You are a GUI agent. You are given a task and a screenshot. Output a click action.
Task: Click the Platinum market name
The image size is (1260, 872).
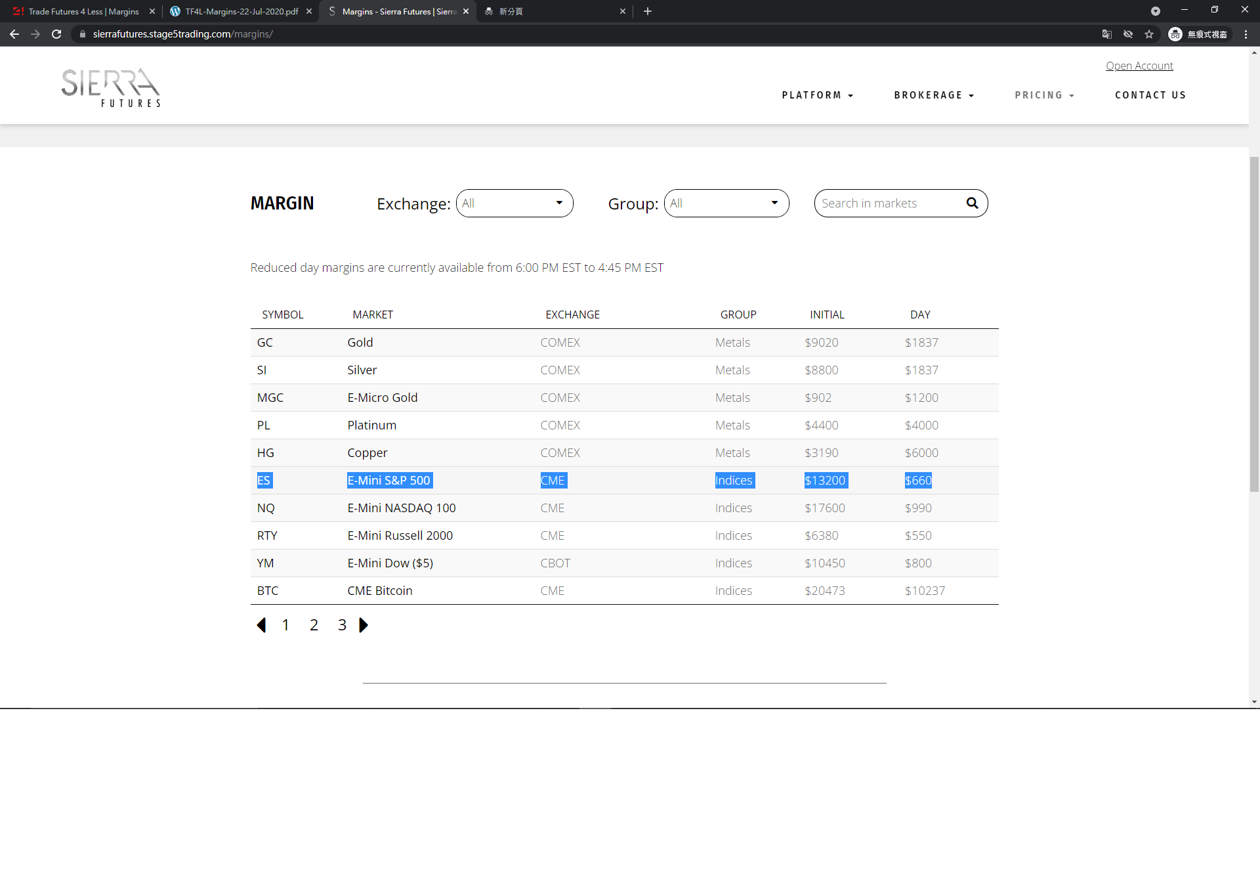click(x=372, y=425)
